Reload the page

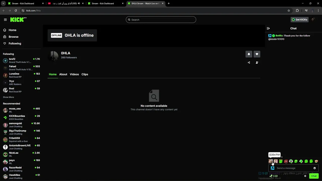click(x=16, y=11)
